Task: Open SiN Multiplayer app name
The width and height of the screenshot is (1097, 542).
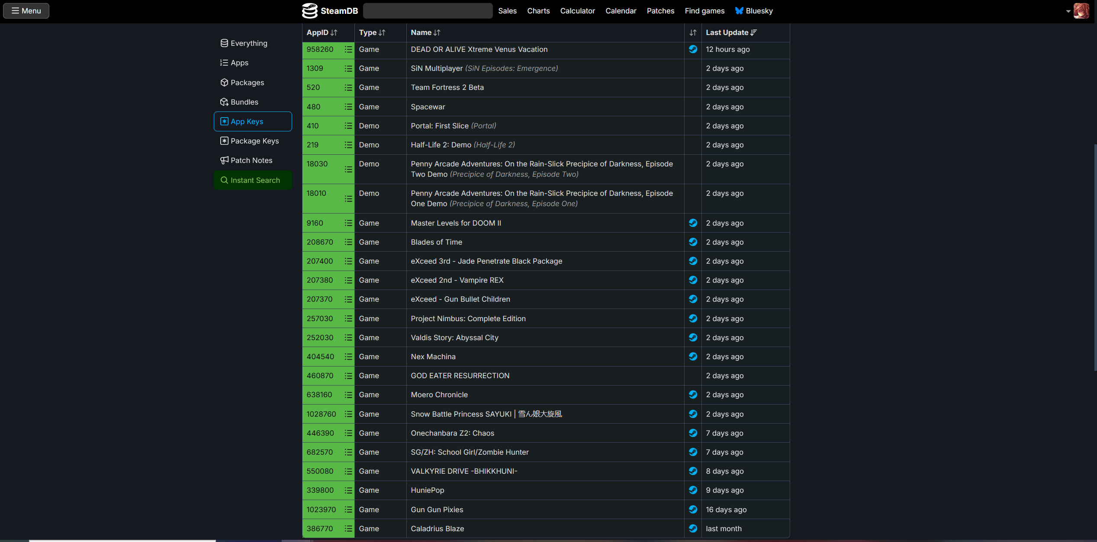Action: pos(437,68)
